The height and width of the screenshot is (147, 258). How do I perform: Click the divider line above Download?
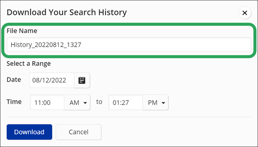pyautogui.click(x=129, y=117)
